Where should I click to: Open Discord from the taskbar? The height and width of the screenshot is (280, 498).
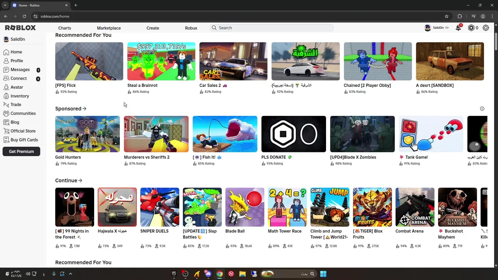click(208, 274)
